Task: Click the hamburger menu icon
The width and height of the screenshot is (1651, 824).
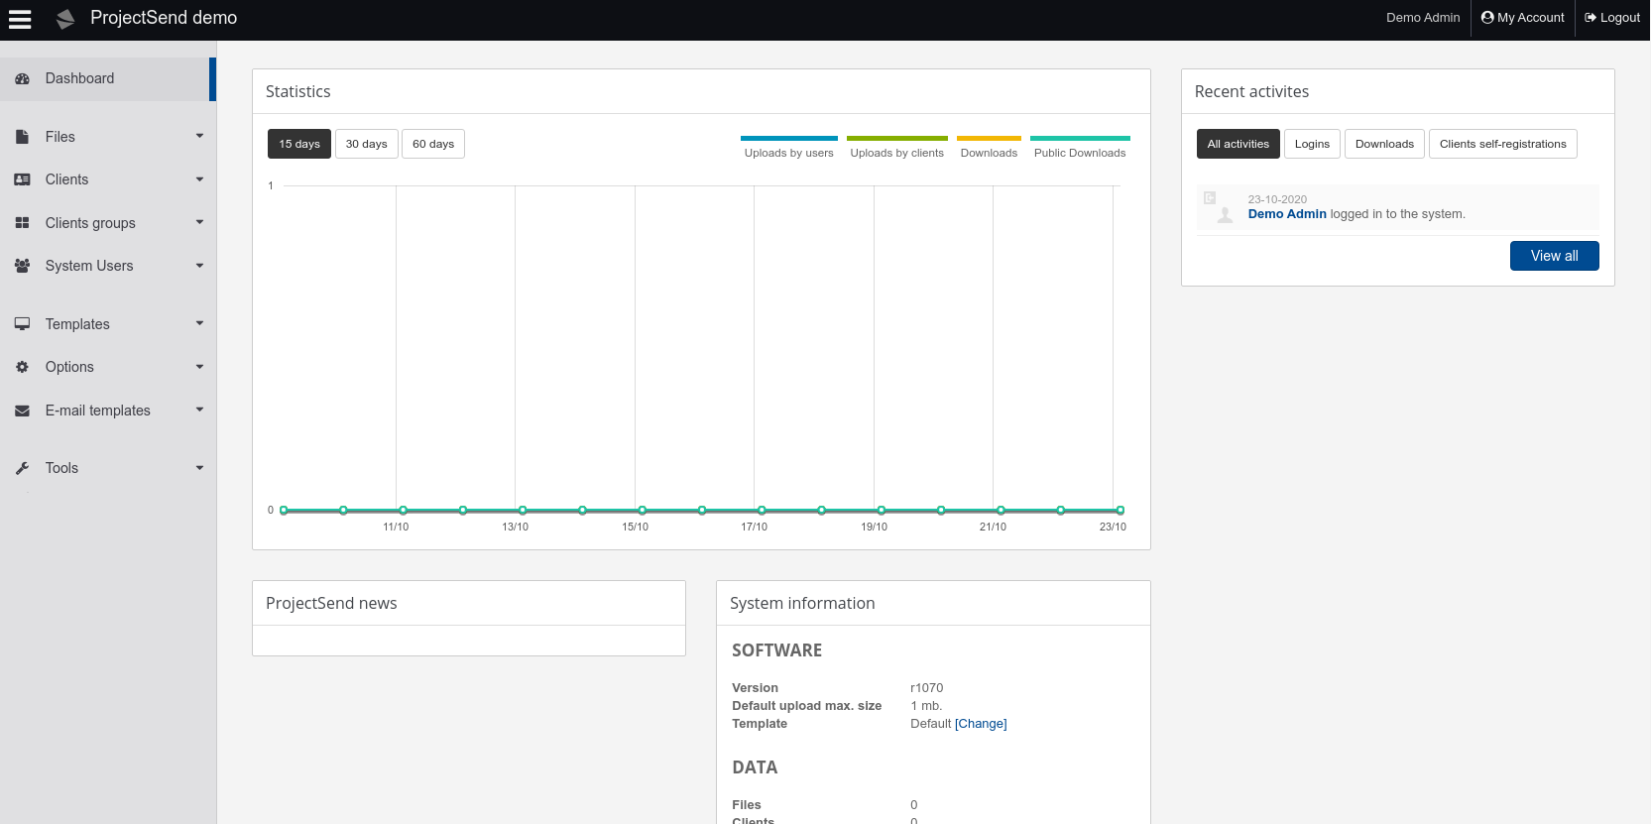Action: click(x=20, y=19)
